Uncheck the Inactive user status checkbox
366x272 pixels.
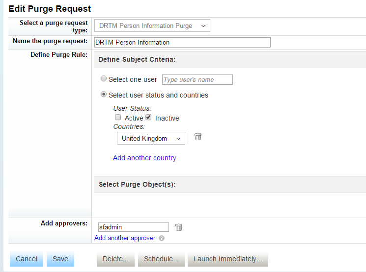tap(148, 117)
